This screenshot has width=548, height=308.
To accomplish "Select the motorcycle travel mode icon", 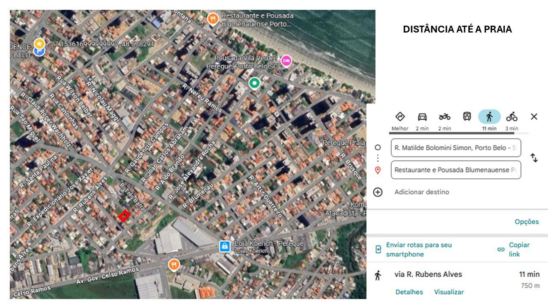I will coord(444,117).
